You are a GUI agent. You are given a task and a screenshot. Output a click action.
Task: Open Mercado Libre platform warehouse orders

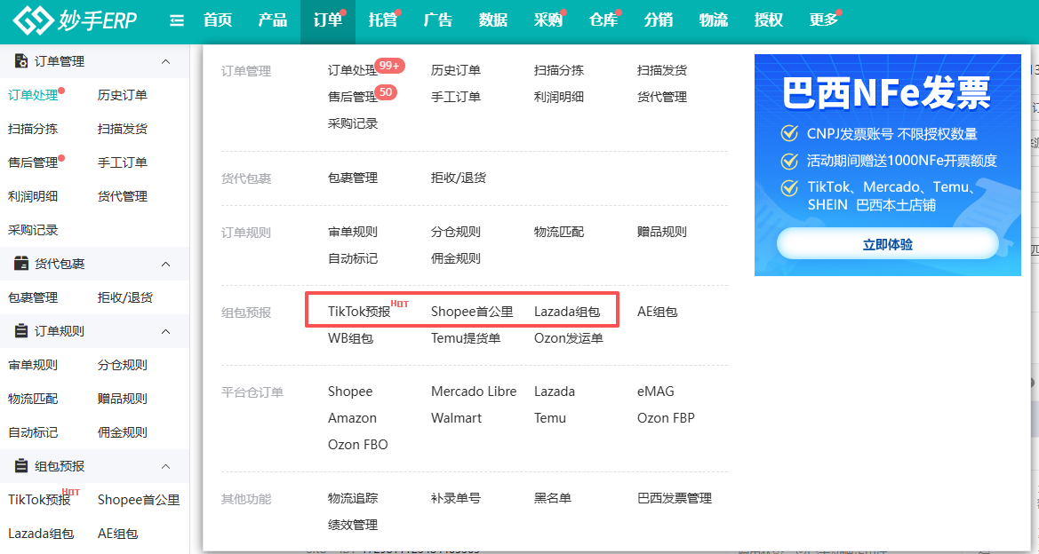tap(474, 392)
